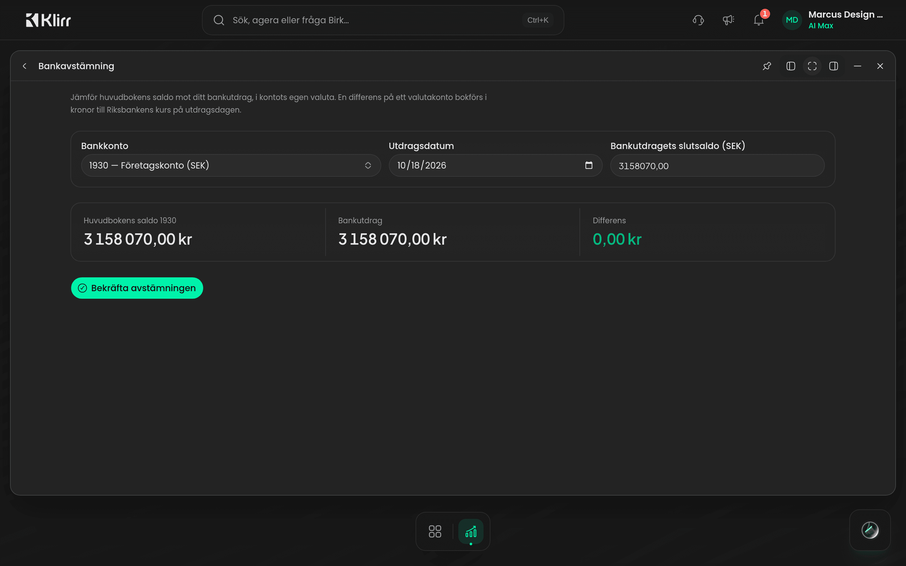
Task: Open the Birk assistant orb
Action: coord(870,530)
